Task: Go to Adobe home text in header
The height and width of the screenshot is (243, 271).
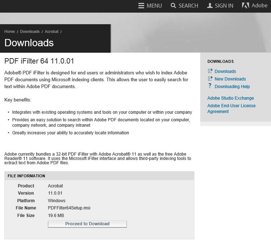Action: pyautogui.click(x=259, y=5)
